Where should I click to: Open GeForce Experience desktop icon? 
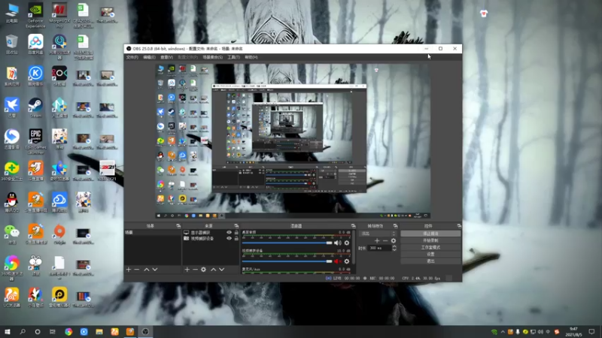tap(35, 15)
